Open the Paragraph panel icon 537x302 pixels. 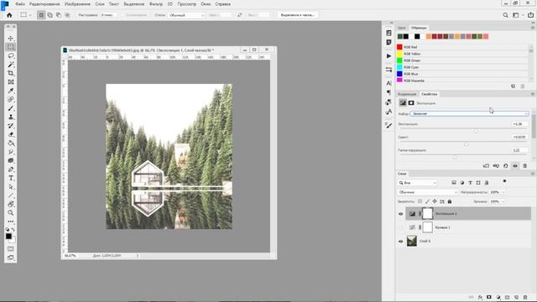click(x=388, y=92)
